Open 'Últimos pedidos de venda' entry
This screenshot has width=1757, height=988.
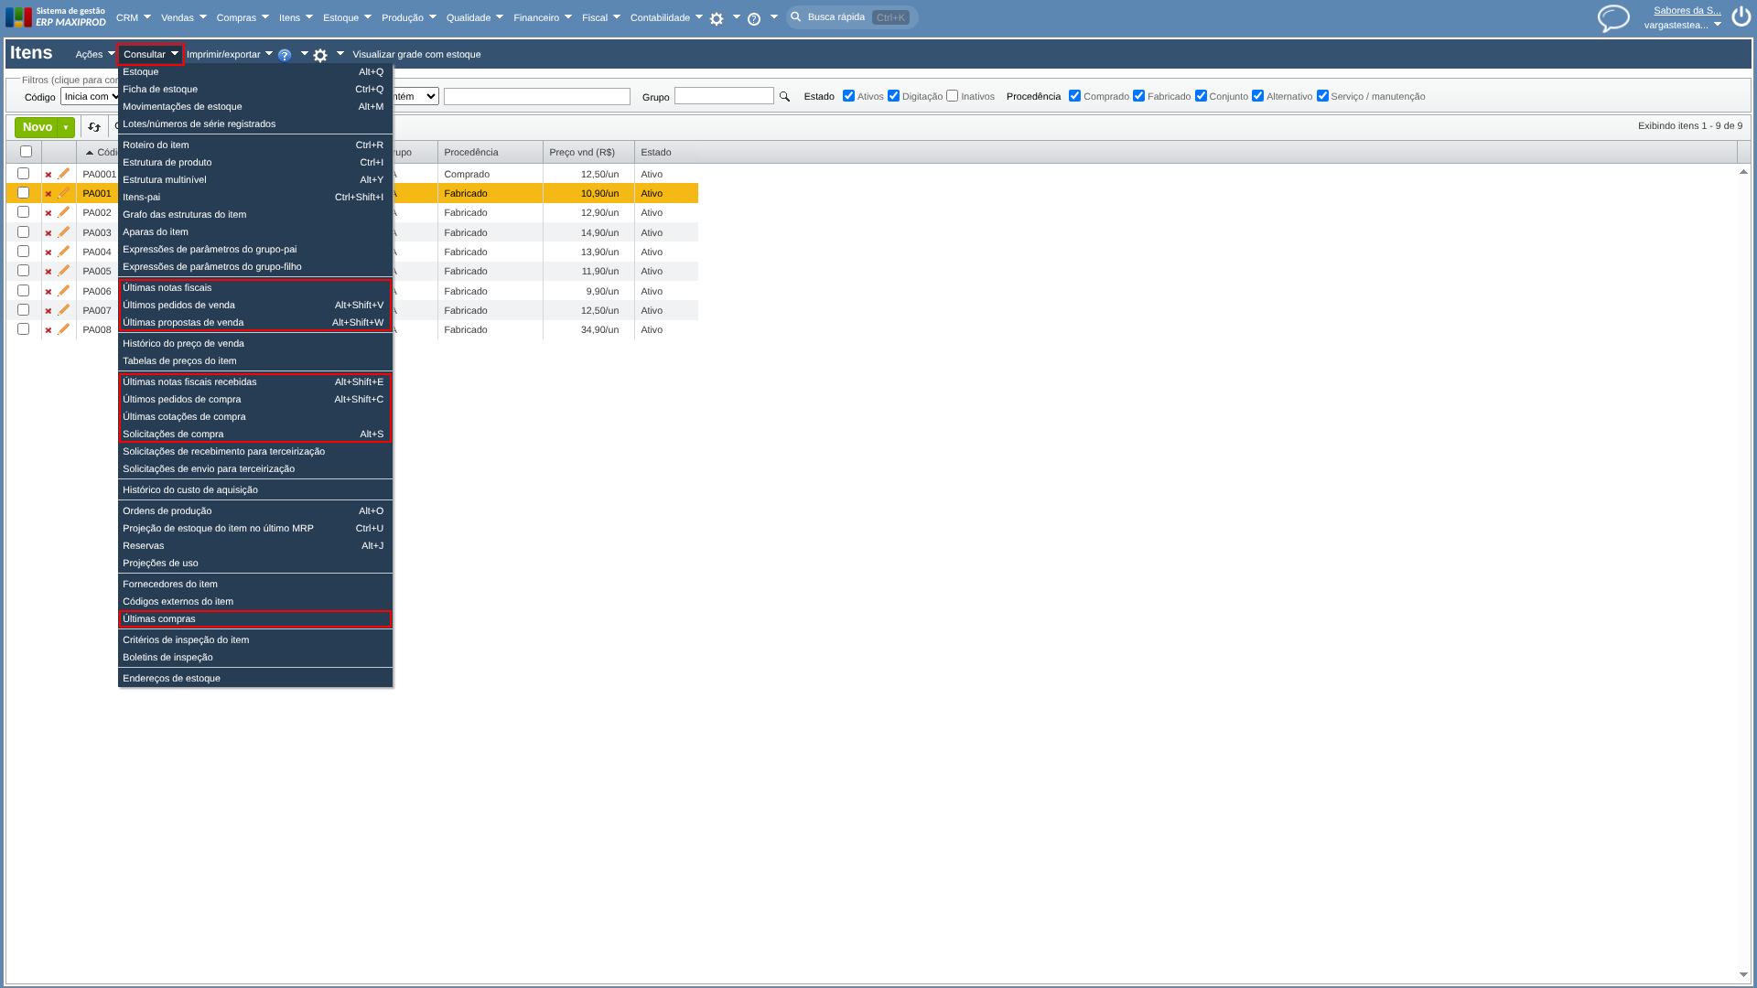253,305
